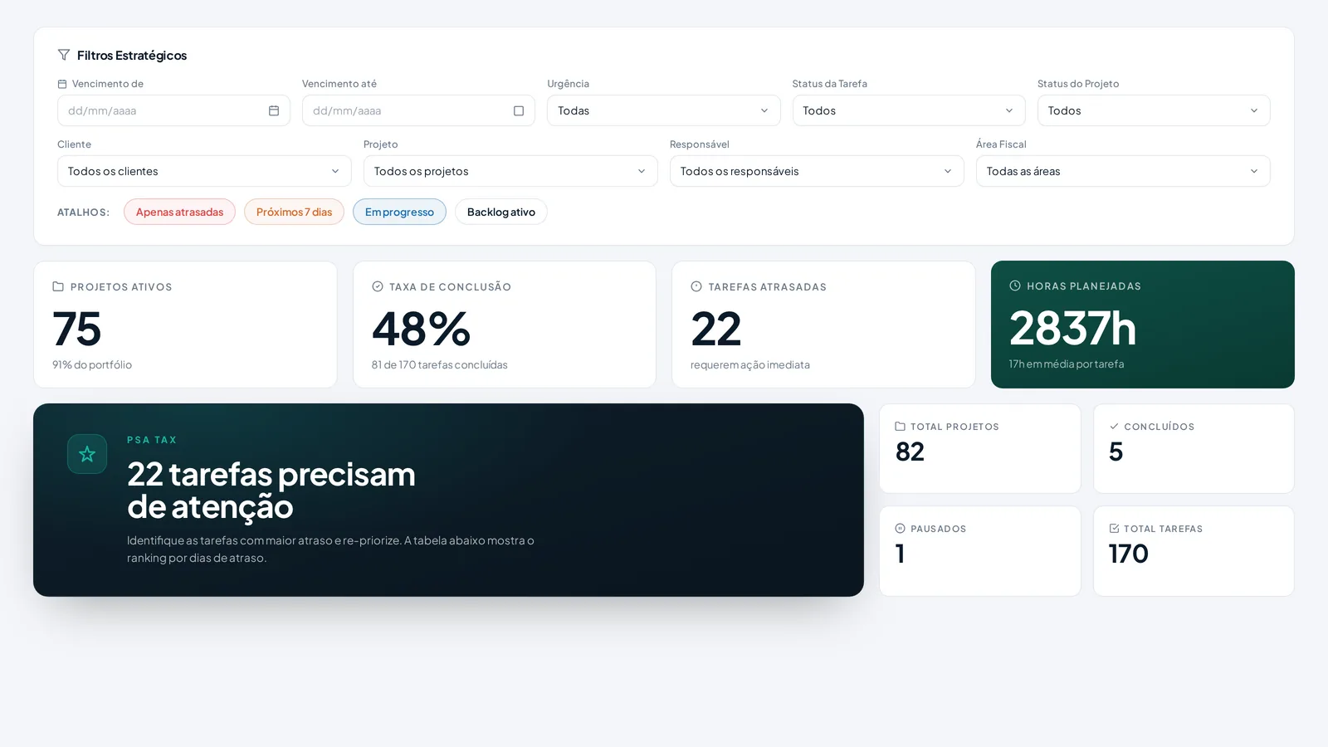Click folder icon on Total Projetos card
Screen dimensions: 1328x747
click(901, 427)
